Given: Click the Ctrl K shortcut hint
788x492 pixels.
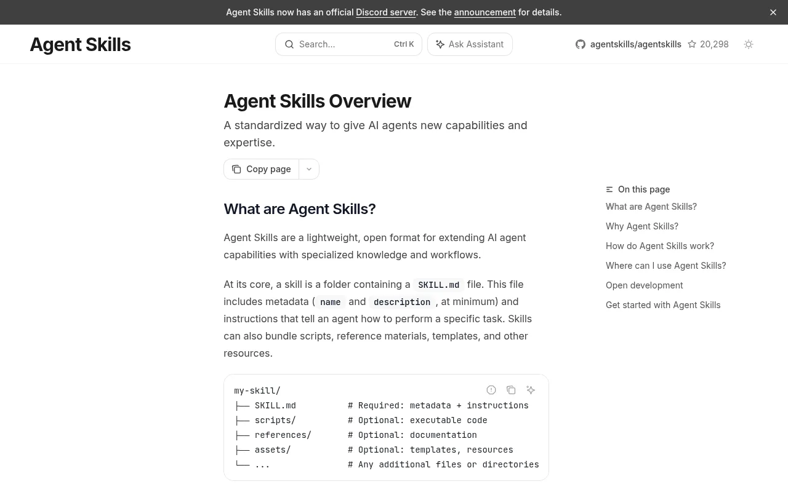Looking at the screenshot, I should pos(404,44).
